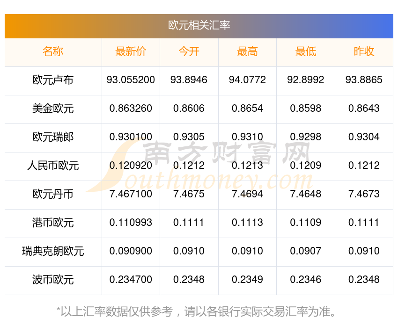The image size is (398, 326).
Task: Select the 港币欧元 row label
Action: point(53,223)
